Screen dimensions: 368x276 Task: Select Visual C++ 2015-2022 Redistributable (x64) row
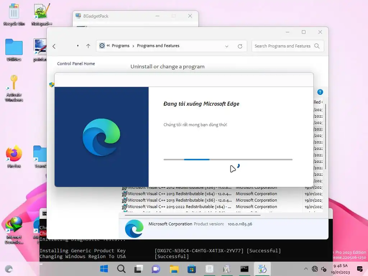pos(223,207)
